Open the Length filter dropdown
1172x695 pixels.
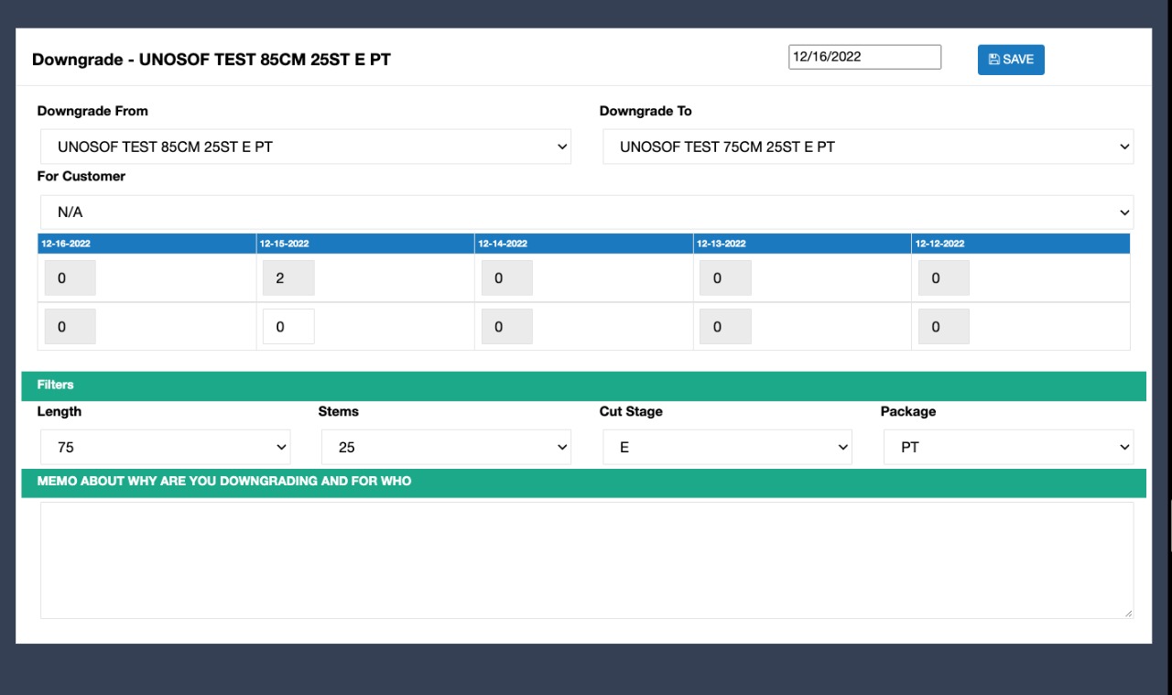coord(166,447)
